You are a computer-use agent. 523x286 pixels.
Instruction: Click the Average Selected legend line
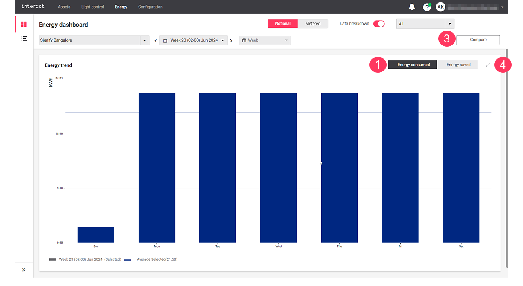(x=128, y=259)
